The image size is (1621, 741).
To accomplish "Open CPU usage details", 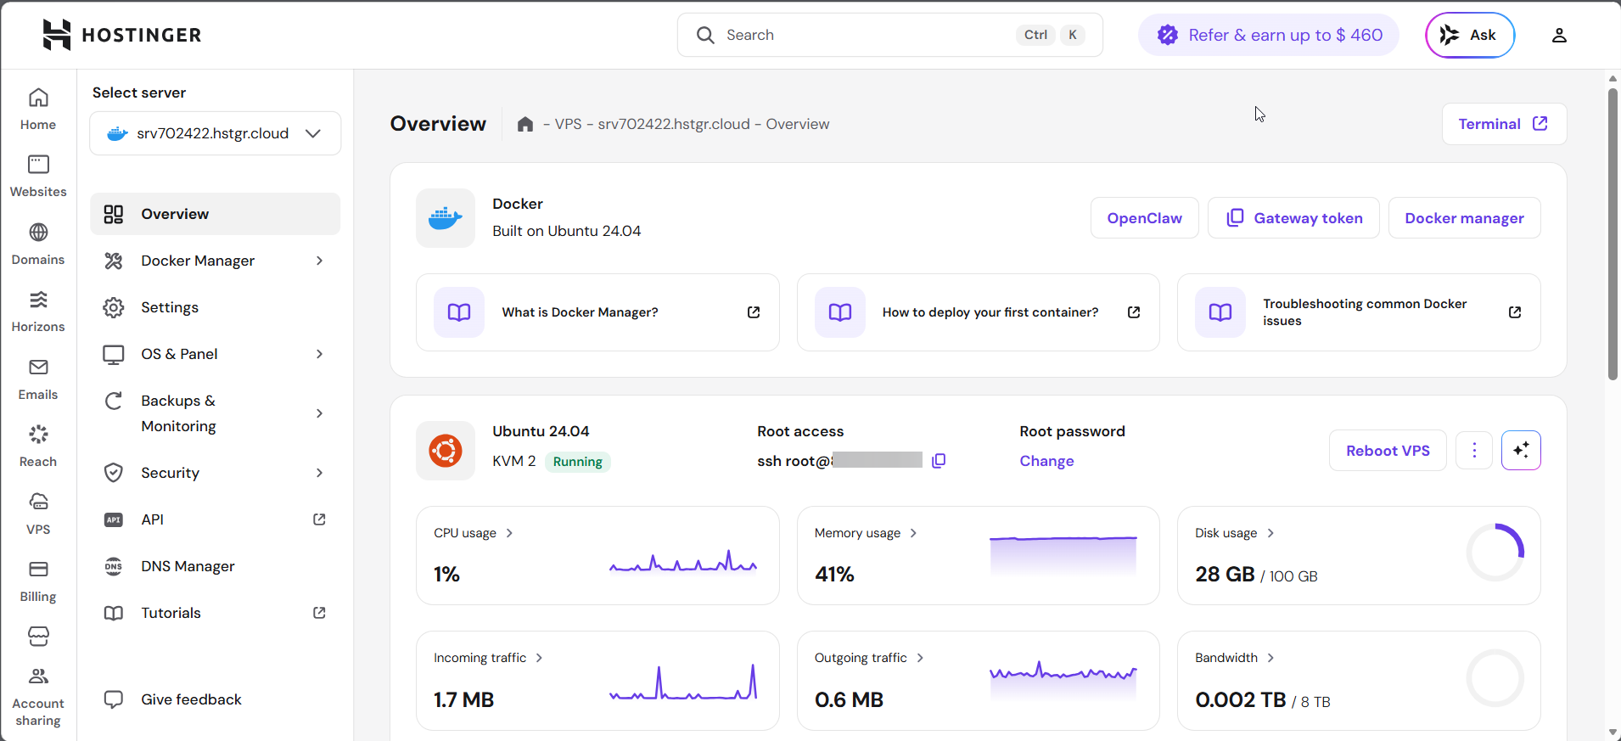I will [x=474, y=533].
